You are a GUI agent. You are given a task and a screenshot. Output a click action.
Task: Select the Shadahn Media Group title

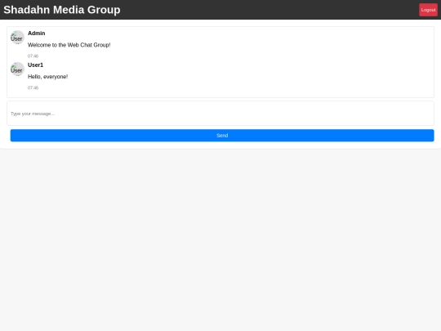click(x=62, y=10)
